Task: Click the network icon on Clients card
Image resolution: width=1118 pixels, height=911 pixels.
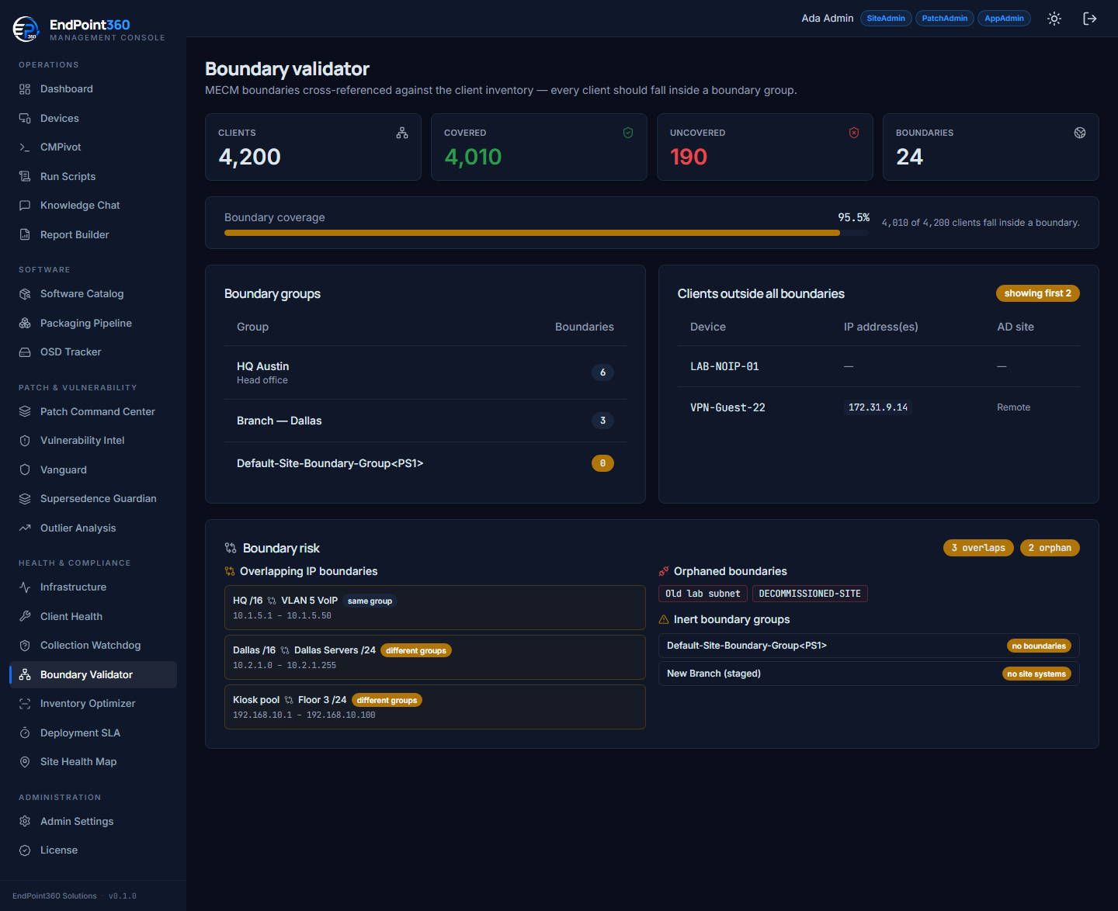Action: [x=402, y=133]
